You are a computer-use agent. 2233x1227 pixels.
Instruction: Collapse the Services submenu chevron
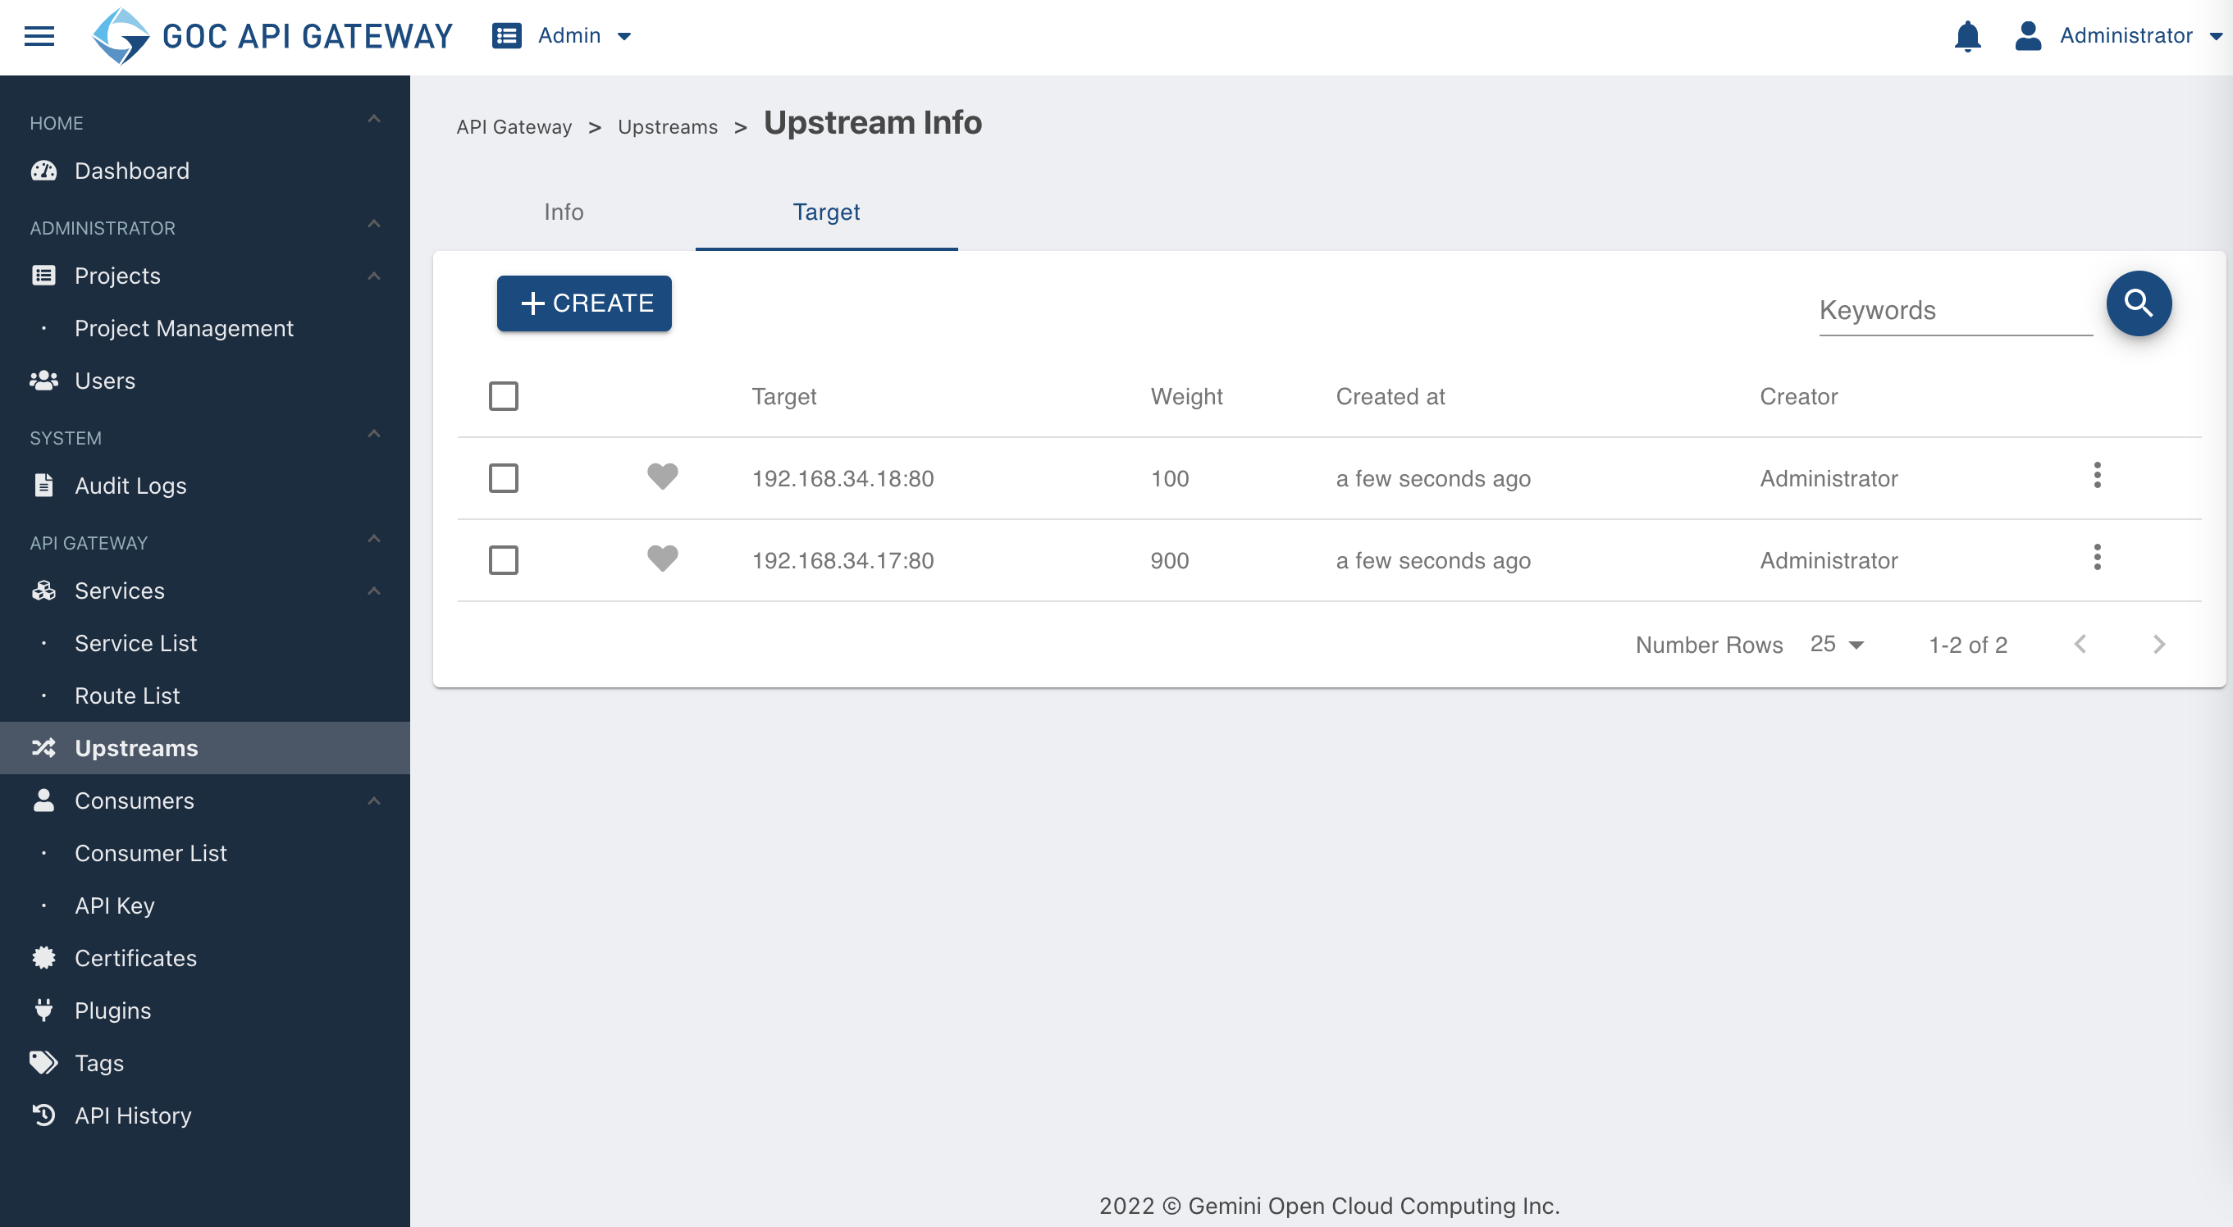coord(373,592)
